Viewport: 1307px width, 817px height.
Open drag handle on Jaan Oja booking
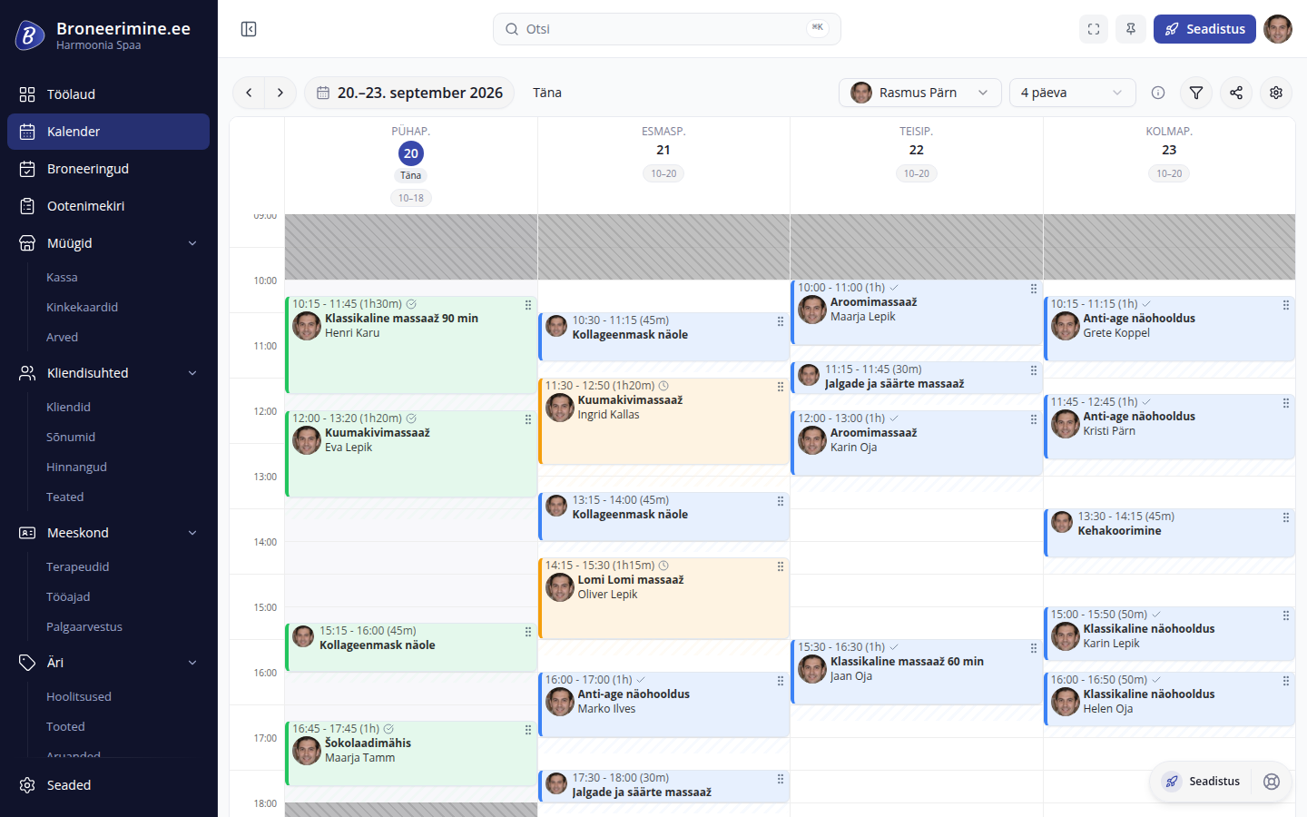[1034, 649]
